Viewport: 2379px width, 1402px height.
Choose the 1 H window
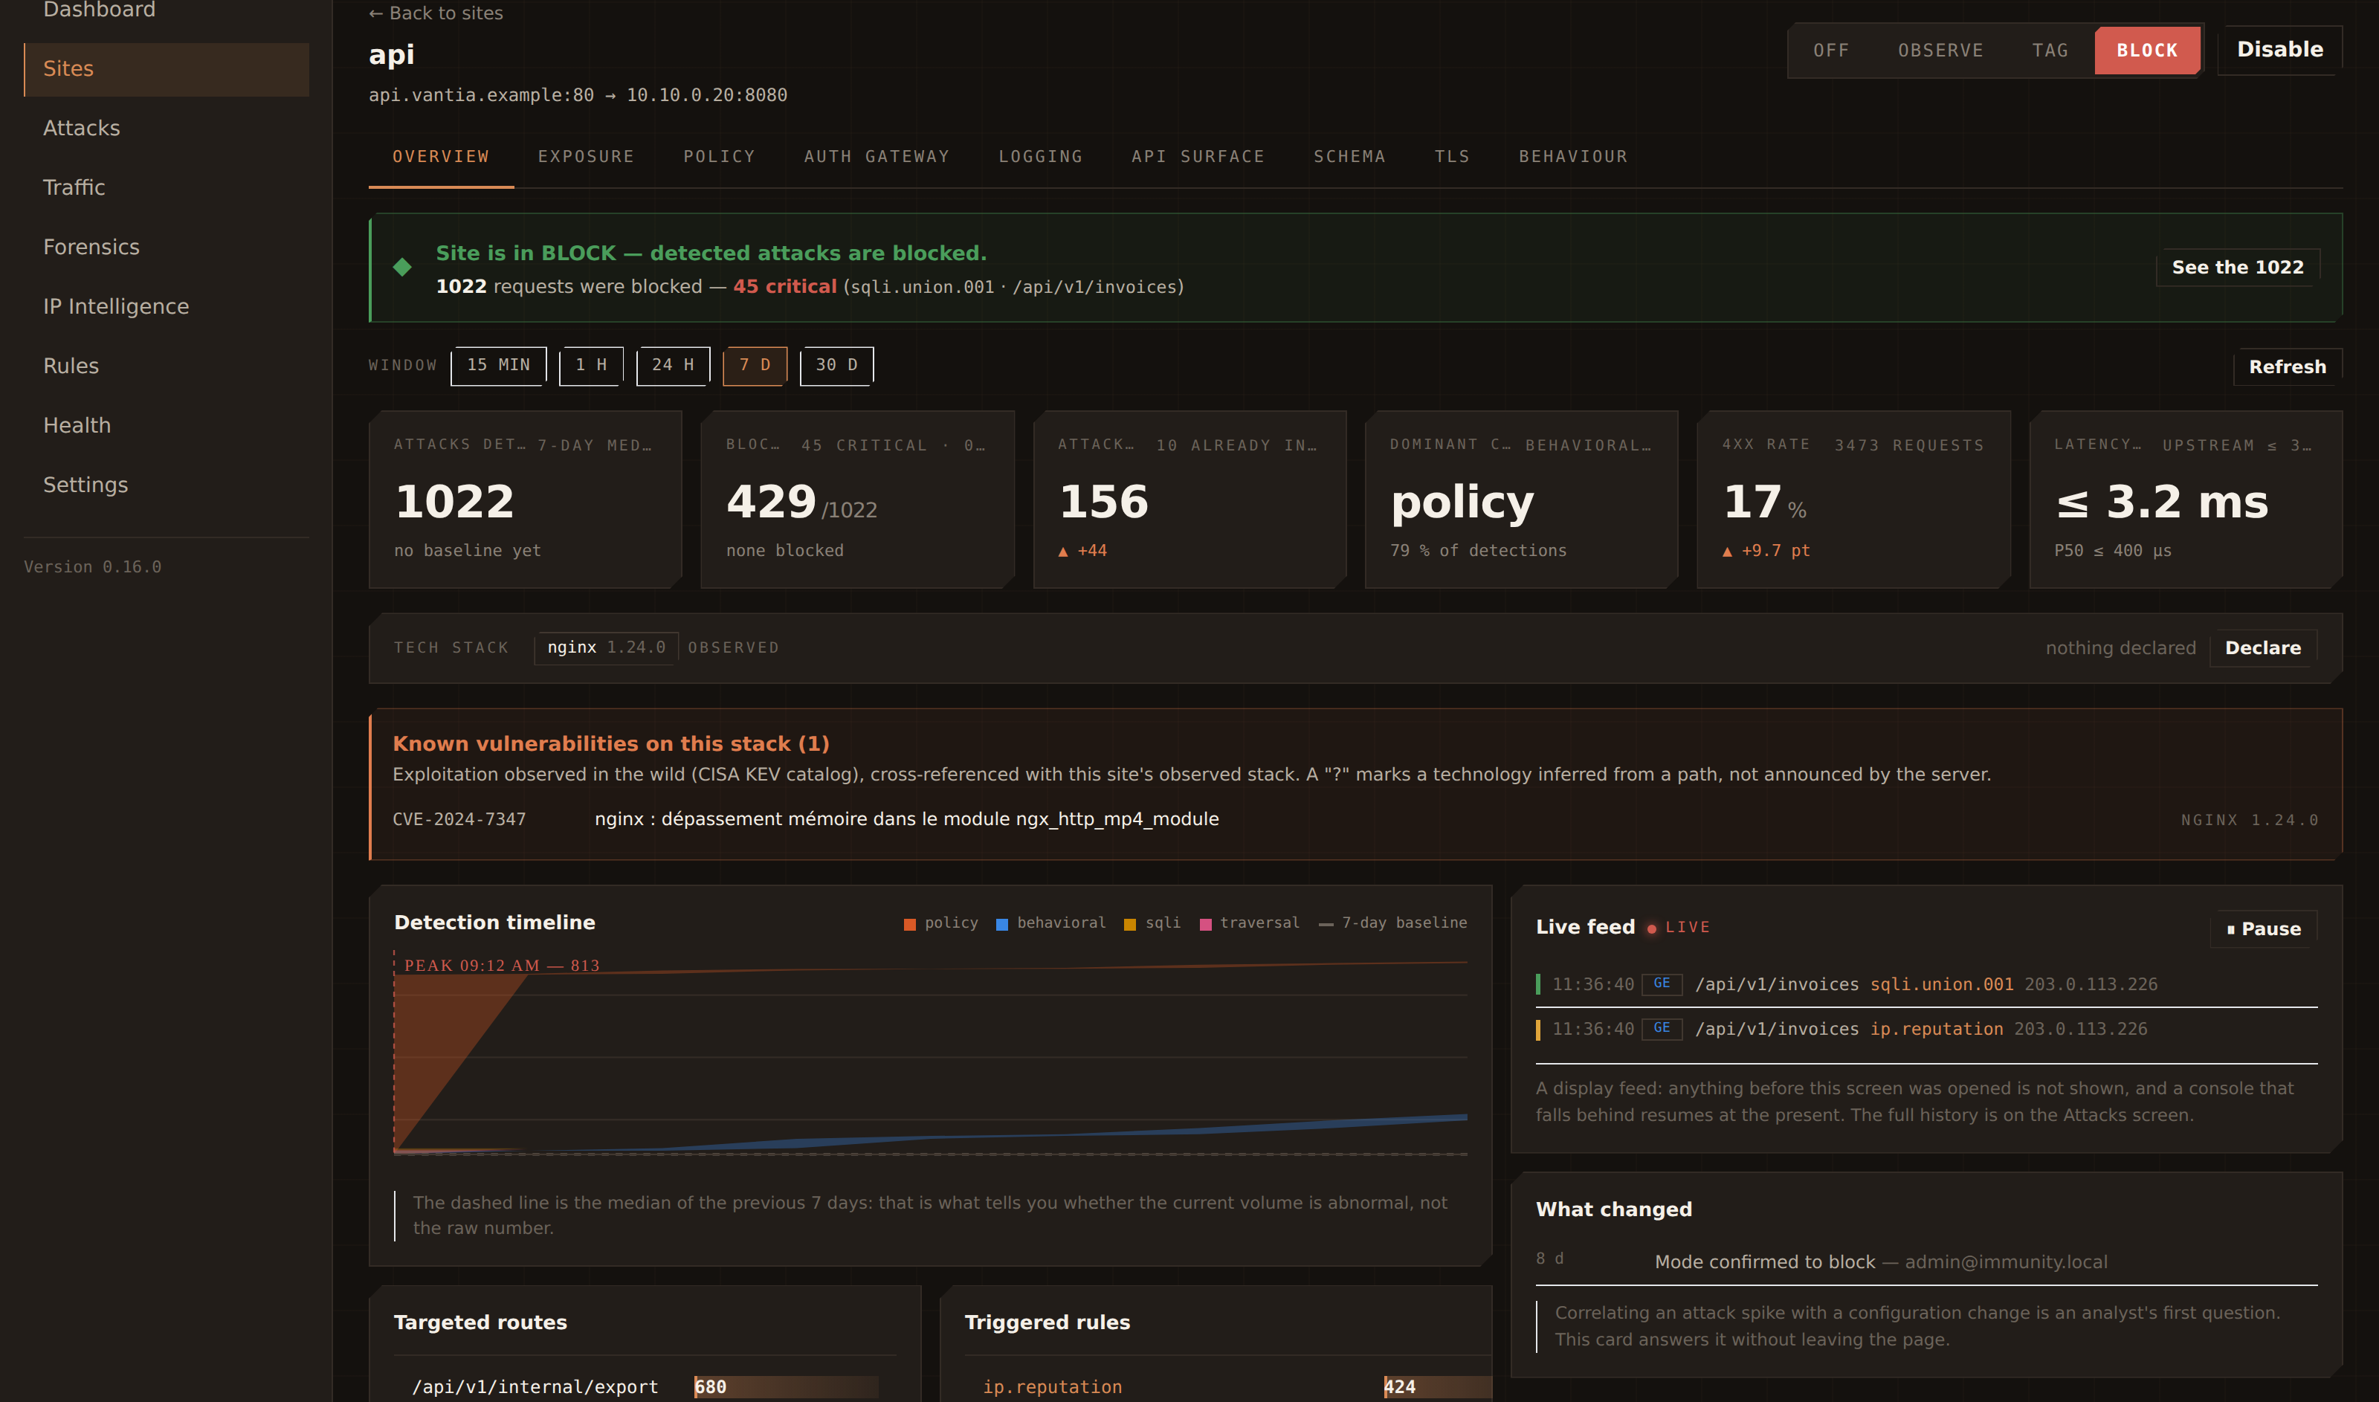coord(590,366)
